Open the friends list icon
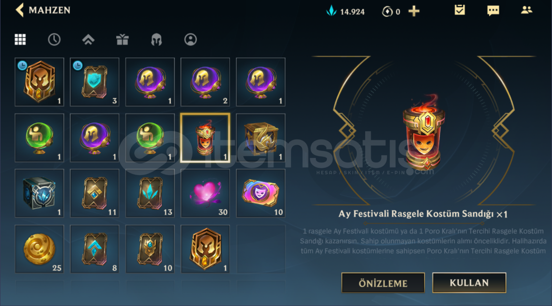Image resolution: width=552 pixels, height=306 pixels. tap(527, 10)
